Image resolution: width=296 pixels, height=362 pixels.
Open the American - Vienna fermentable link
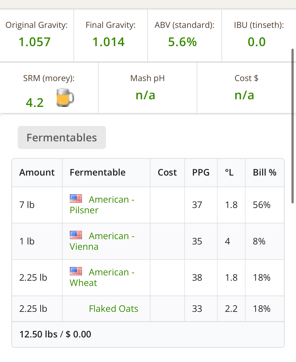pyautogui.click(x=102, y=241)
